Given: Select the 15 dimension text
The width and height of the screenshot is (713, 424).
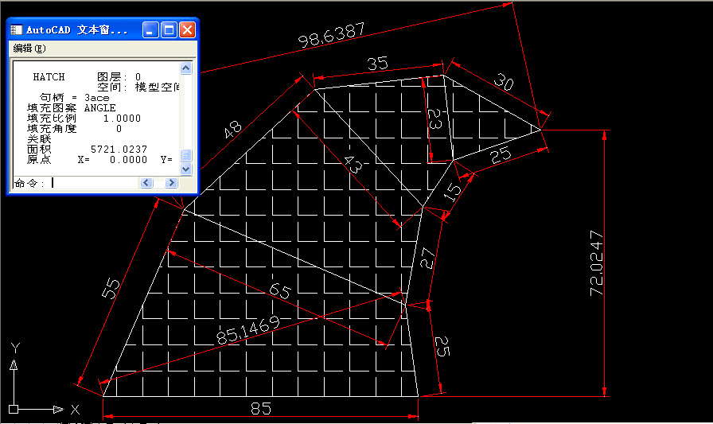Looking at the screenshot, I should tap(453, 192).
